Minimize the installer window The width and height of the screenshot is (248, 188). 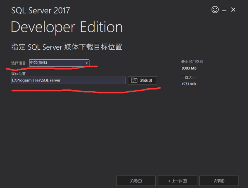224,10
